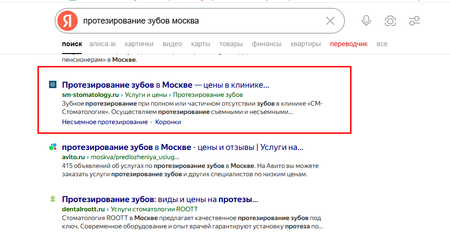Select the «видео» tab
This screenshot has width=450, height=239.
pos(172,44)
